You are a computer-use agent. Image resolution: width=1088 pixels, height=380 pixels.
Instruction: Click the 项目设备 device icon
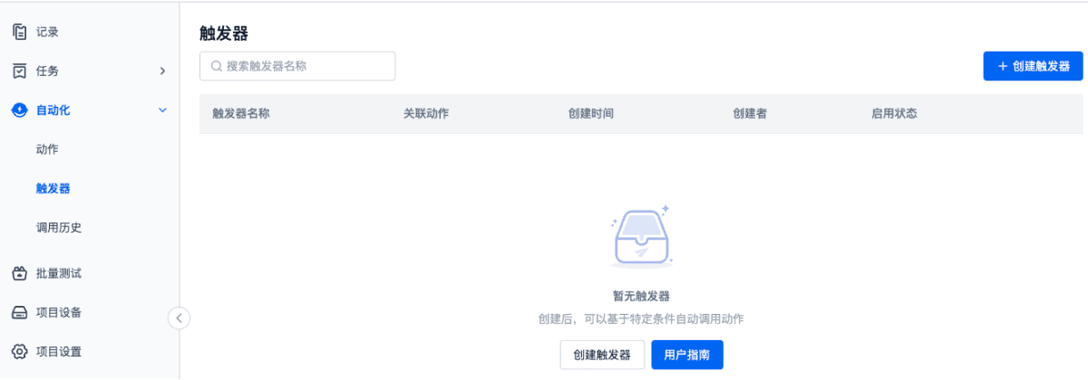click(x=19, y=312)
